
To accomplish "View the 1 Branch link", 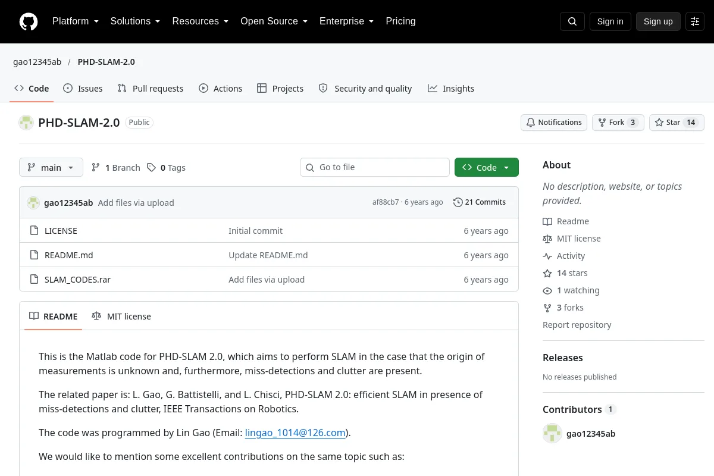I will pos(116,168).
